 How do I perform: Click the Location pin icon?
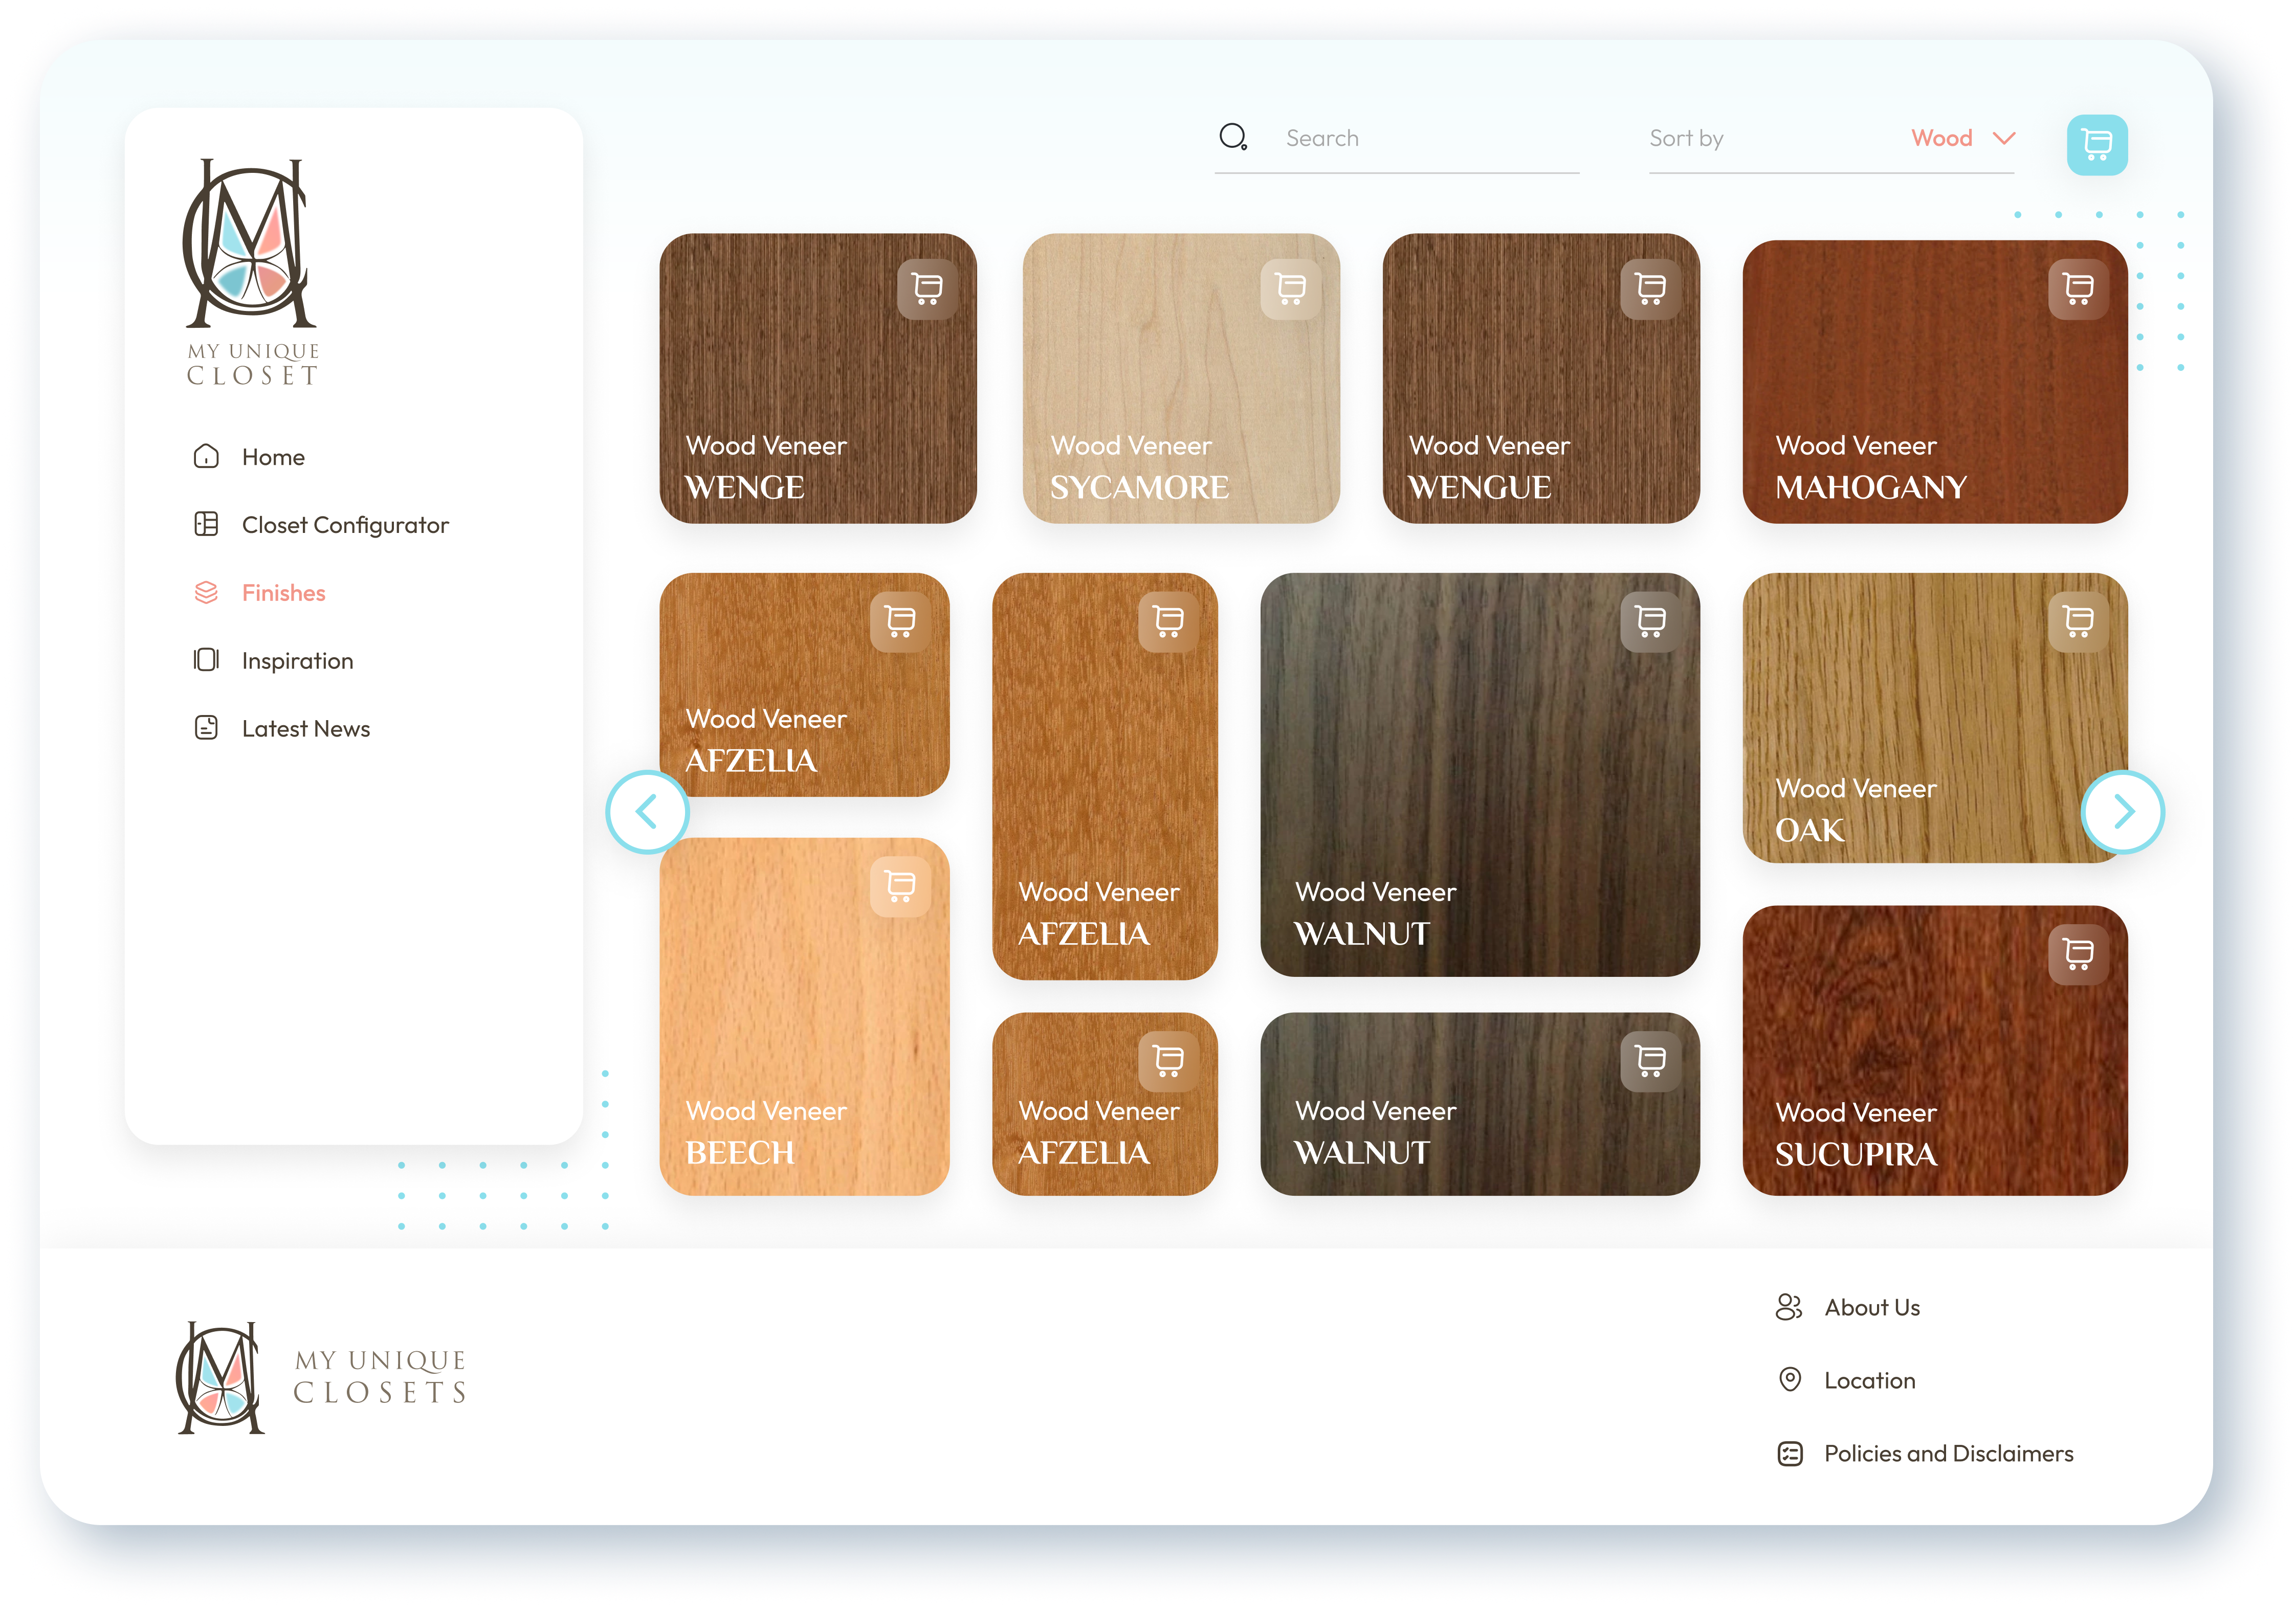pyautogui.click(x=1790, y=1380)
